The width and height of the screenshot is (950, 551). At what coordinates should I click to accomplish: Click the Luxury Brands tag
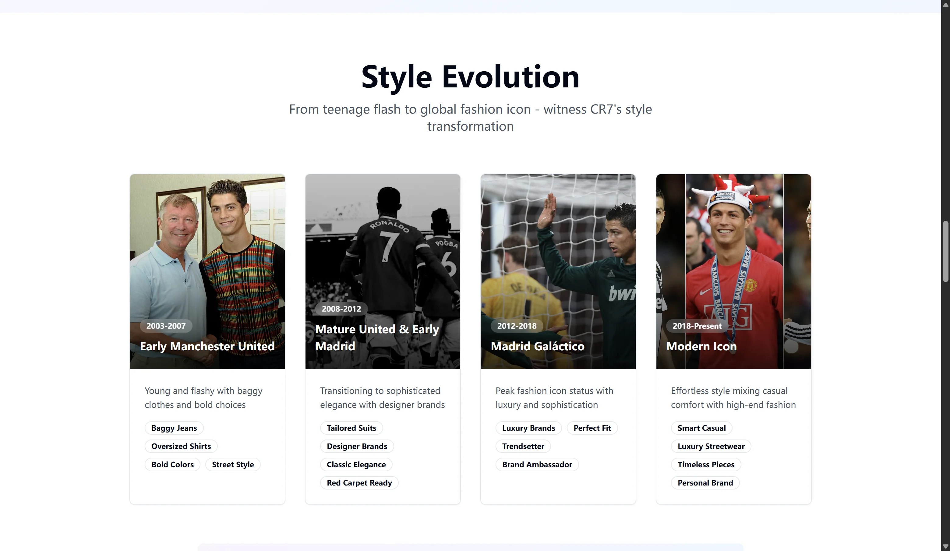pos(528,428)
